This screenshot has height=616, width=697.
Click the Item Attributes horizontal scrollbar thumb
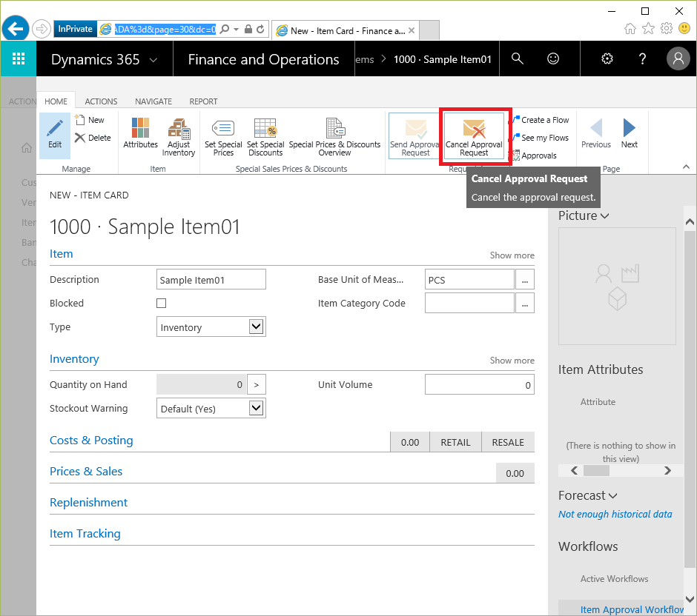[x=596, y=470]
